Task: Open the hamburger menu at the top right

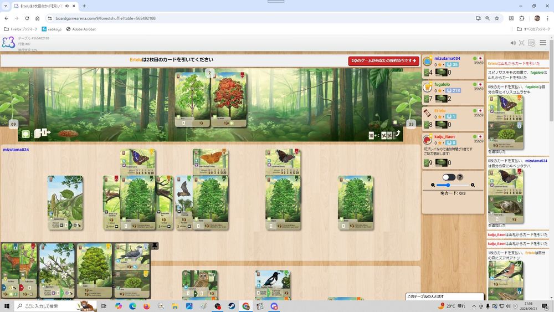Action: [543, 43]
